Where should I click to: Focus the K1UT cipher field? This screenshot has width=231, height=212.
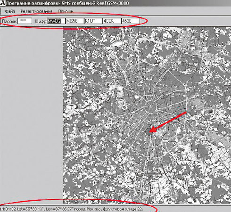93,21
